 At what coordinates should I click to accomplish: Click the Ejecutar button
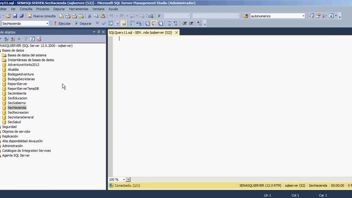coord(62,23)
